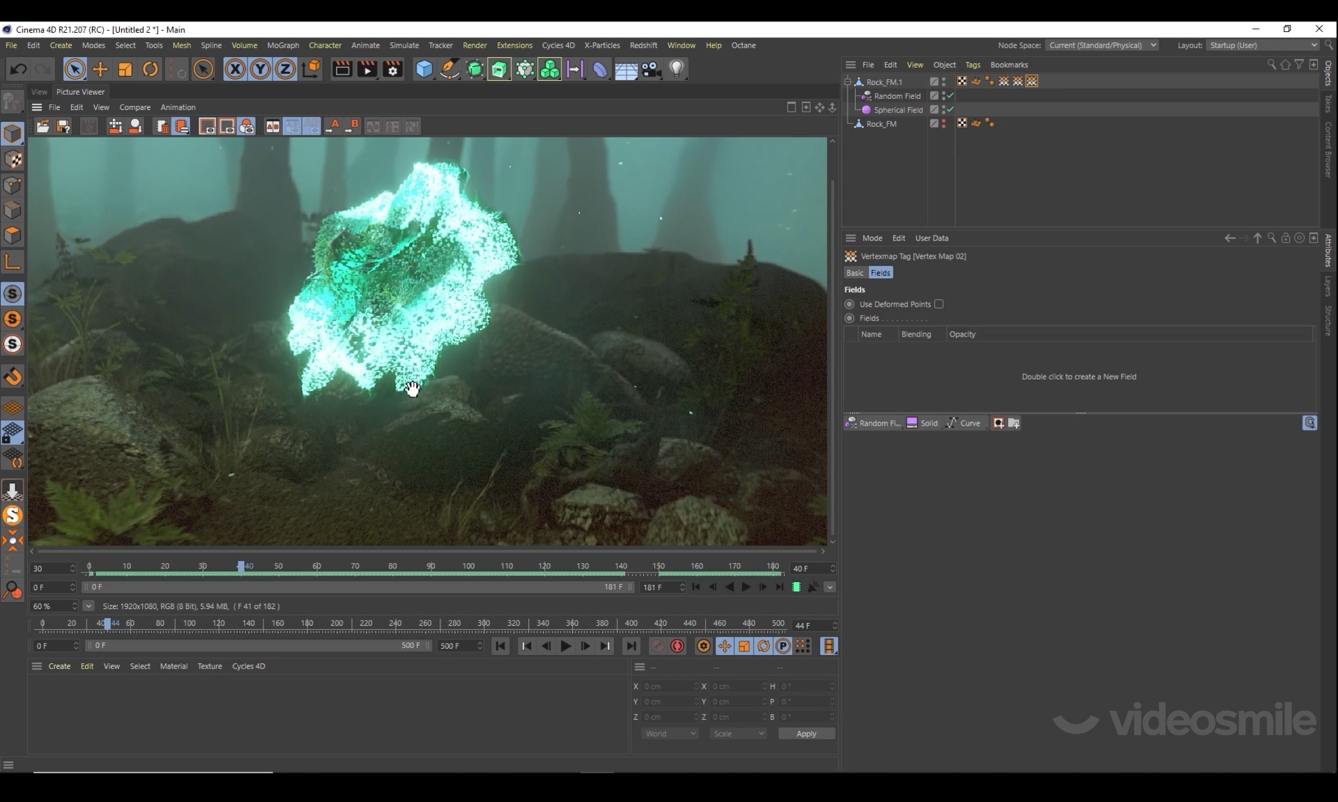Viewport: 1338px width, 802px height.
Task: Open the Node Space dropdown
Action: click(x=1101, y=45)
